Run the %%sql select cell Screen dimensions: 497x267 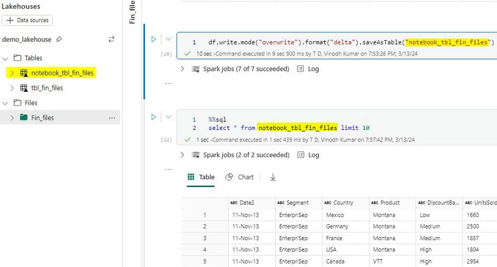(x=154, y=117)
